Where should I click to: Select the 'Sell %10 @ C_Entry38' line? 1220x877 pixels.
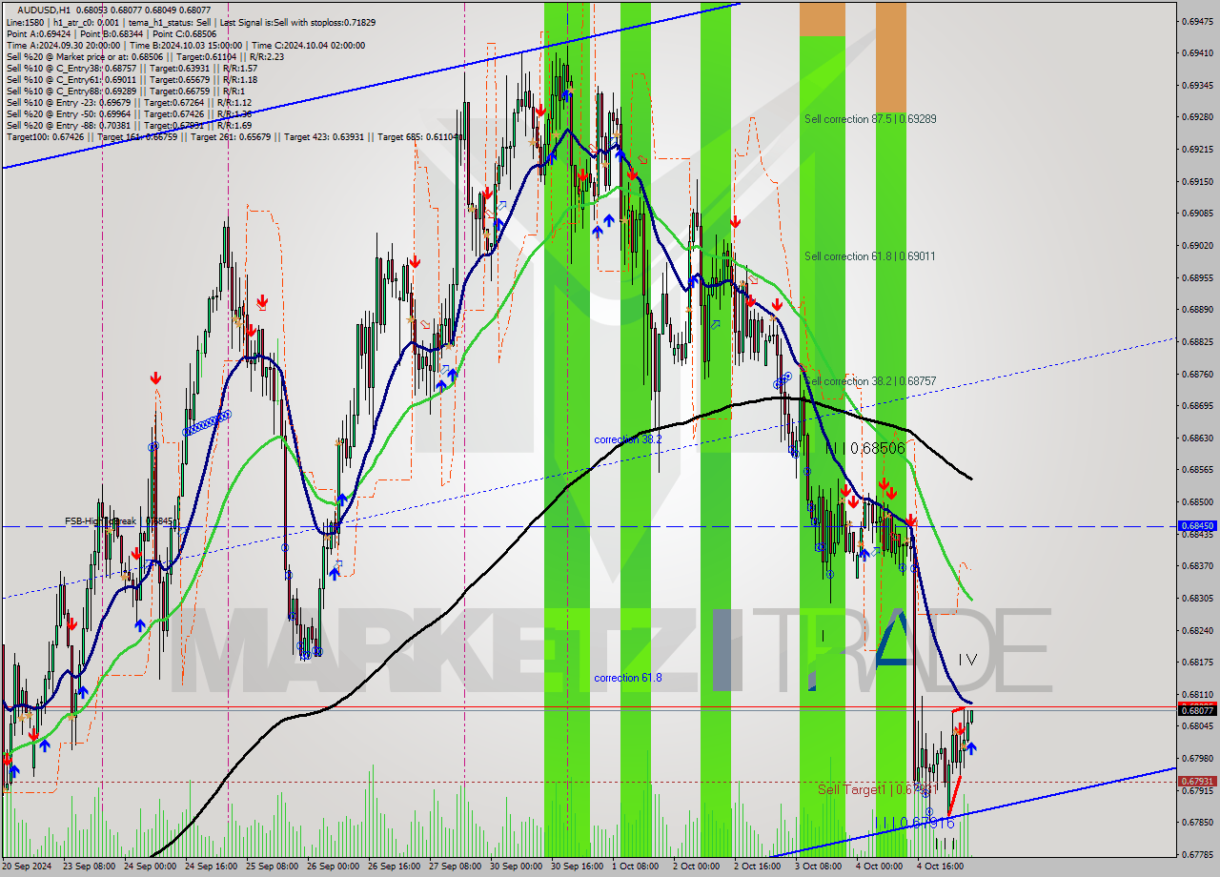(x=132, y=68)
